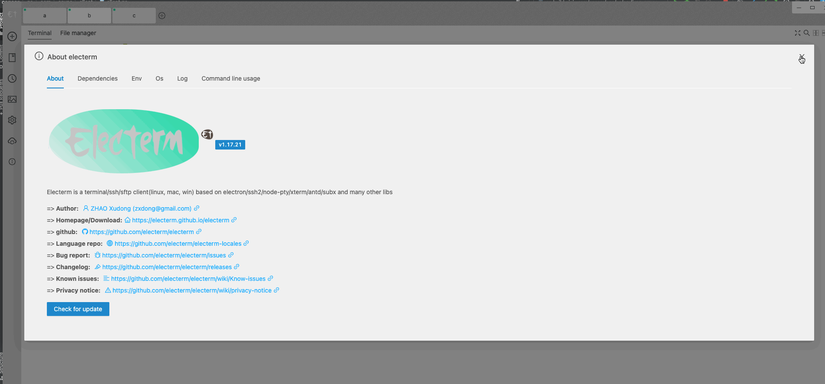The height and width of the screenshot is (384, 825).
Task: Click the small round ET logo beside the banner
Action: (207, 134)
